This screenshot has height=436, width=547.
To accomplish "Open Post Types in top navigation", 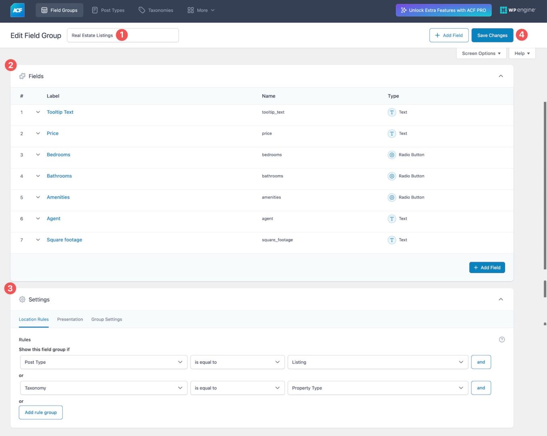I will pos(108,10).
